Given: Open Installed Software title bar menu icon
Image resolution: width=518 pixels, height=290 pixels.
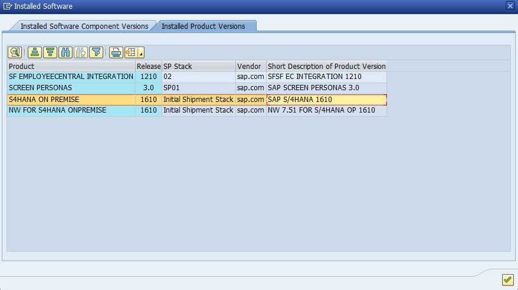Looking at the screenshot, I should [x=7, y=6].
